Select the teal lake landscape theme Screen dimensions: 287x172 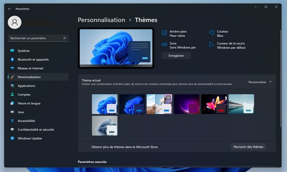(241, 104)
